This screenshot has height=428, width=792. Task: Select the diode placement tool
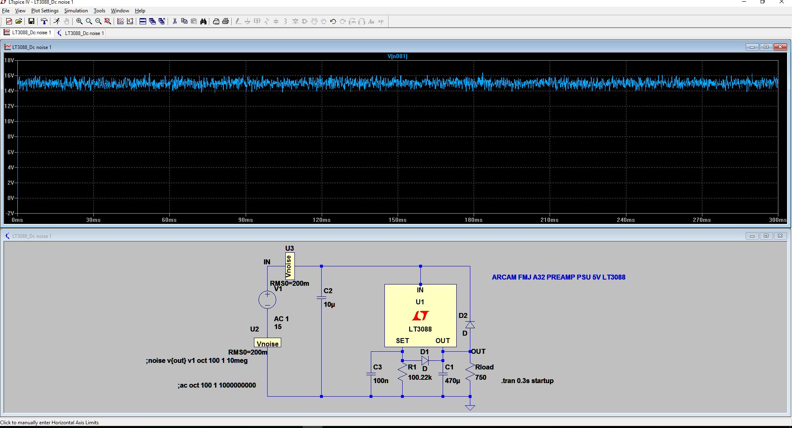point(295,21)
